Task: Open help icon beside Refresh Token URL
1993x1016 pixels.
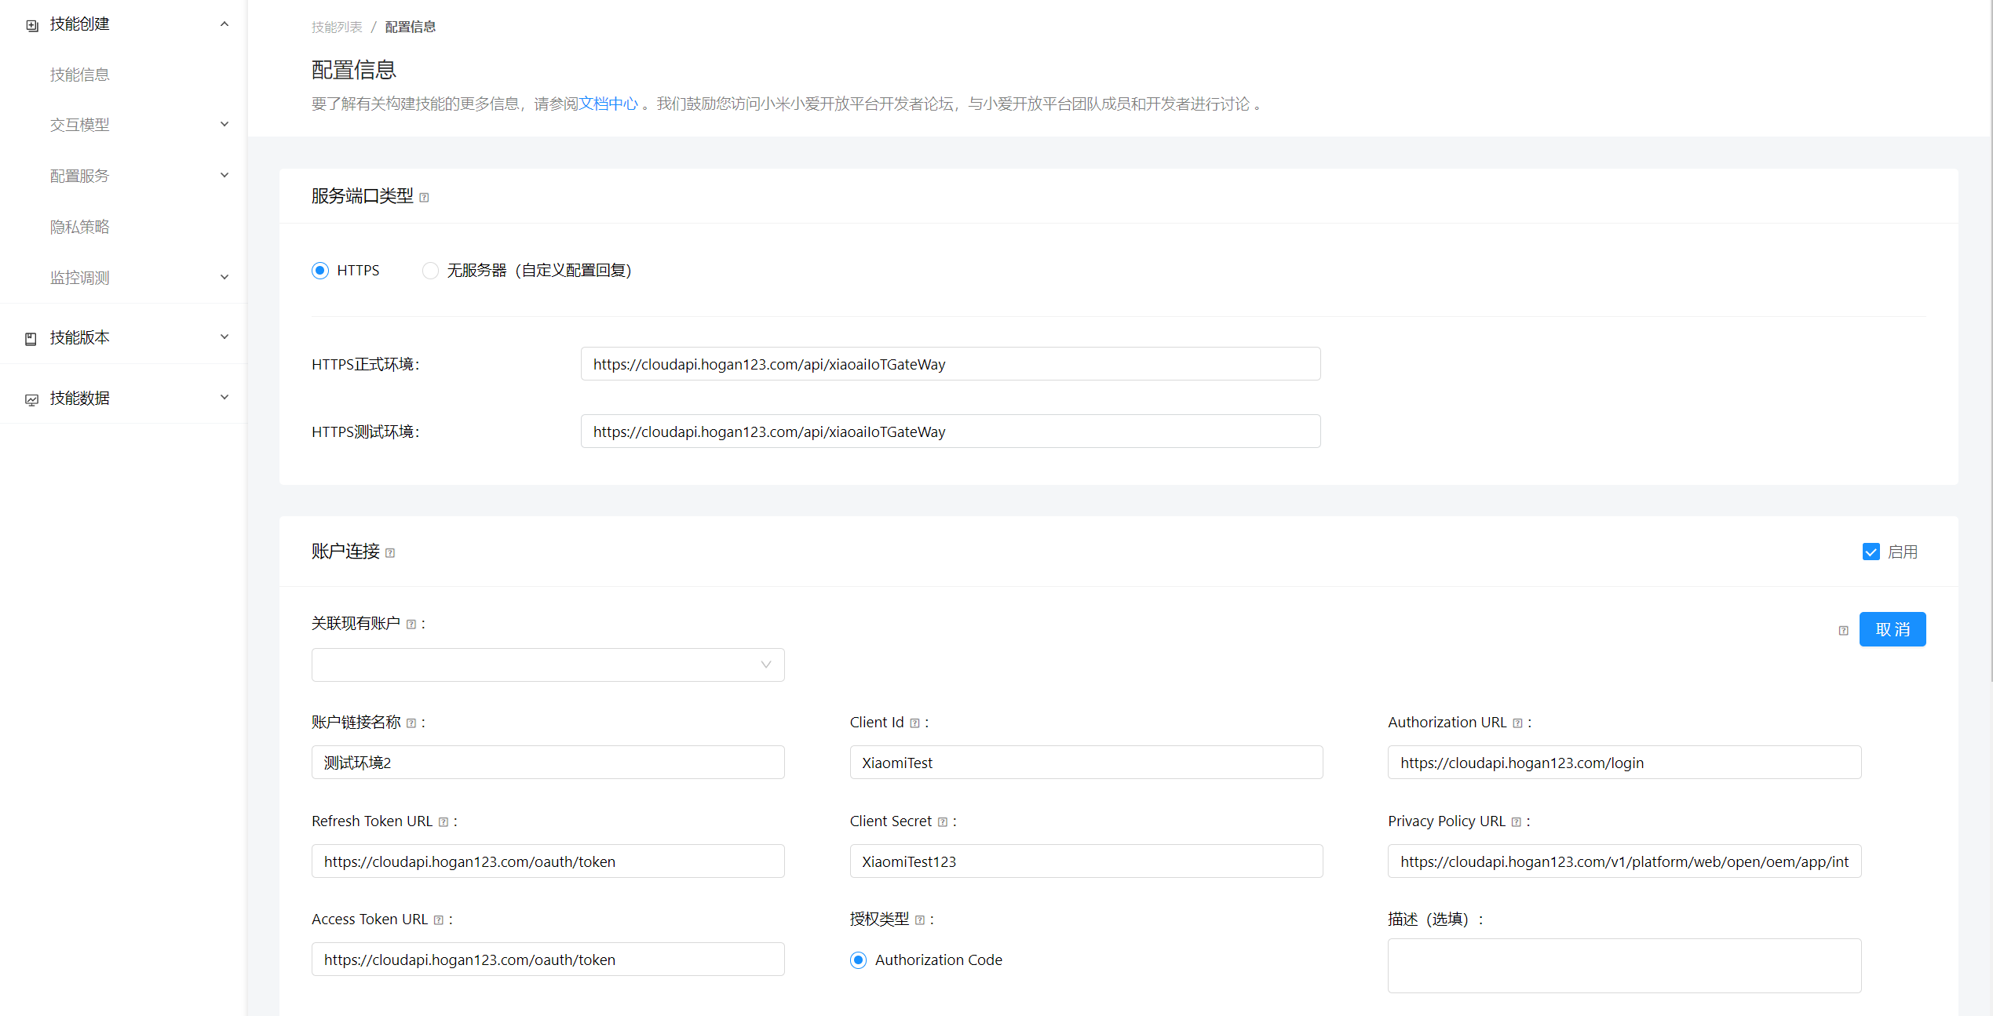Action: [443, 821]
